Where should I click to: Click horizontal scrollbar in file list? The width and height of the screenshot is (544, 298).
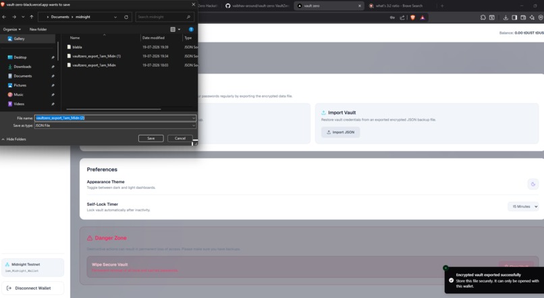(x=113, y=109)
